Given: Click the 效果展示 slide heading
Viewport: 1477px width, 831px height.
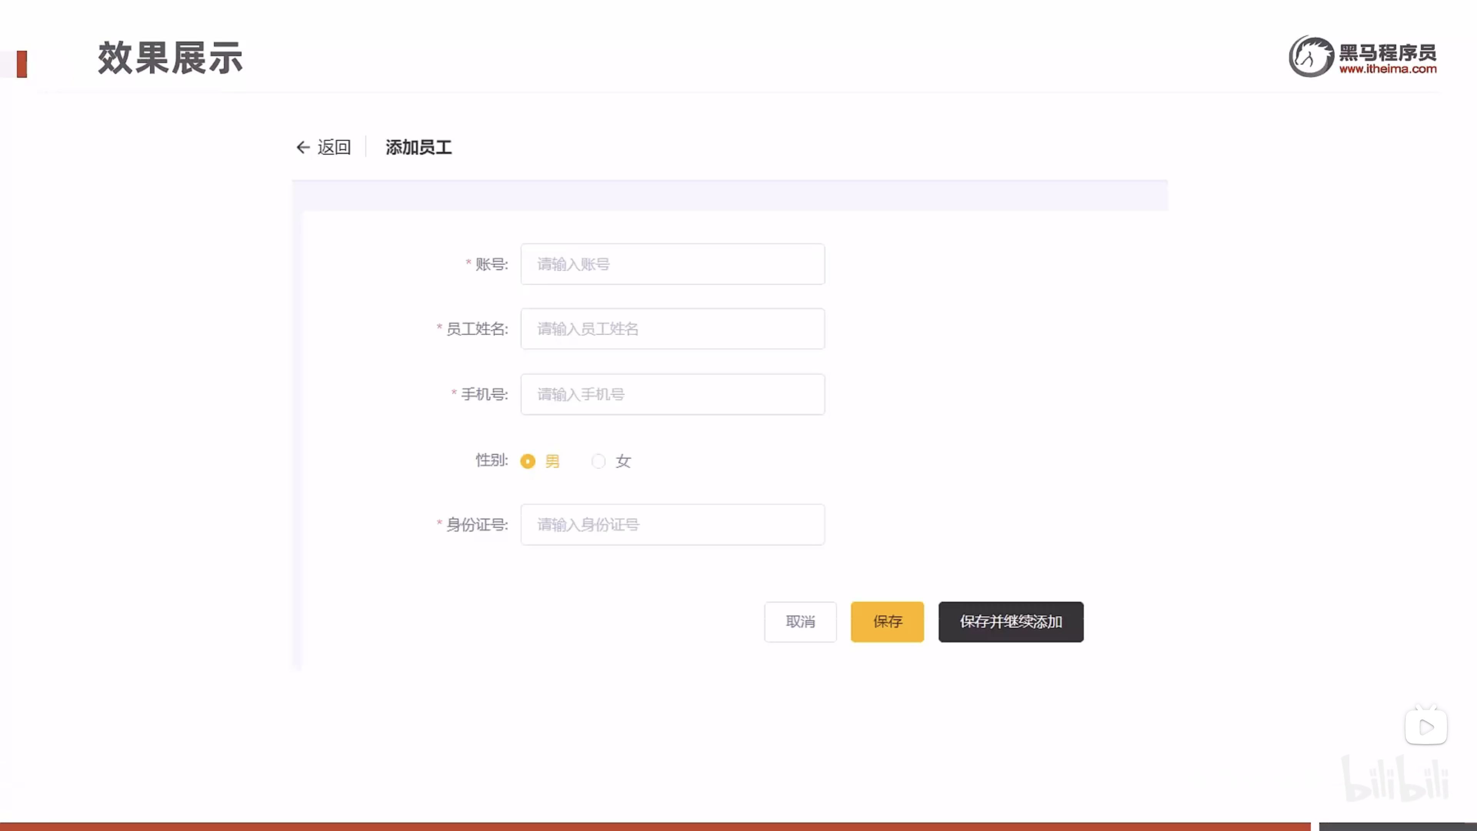Looking at the screenshot, I should click(x=170, y=58).
